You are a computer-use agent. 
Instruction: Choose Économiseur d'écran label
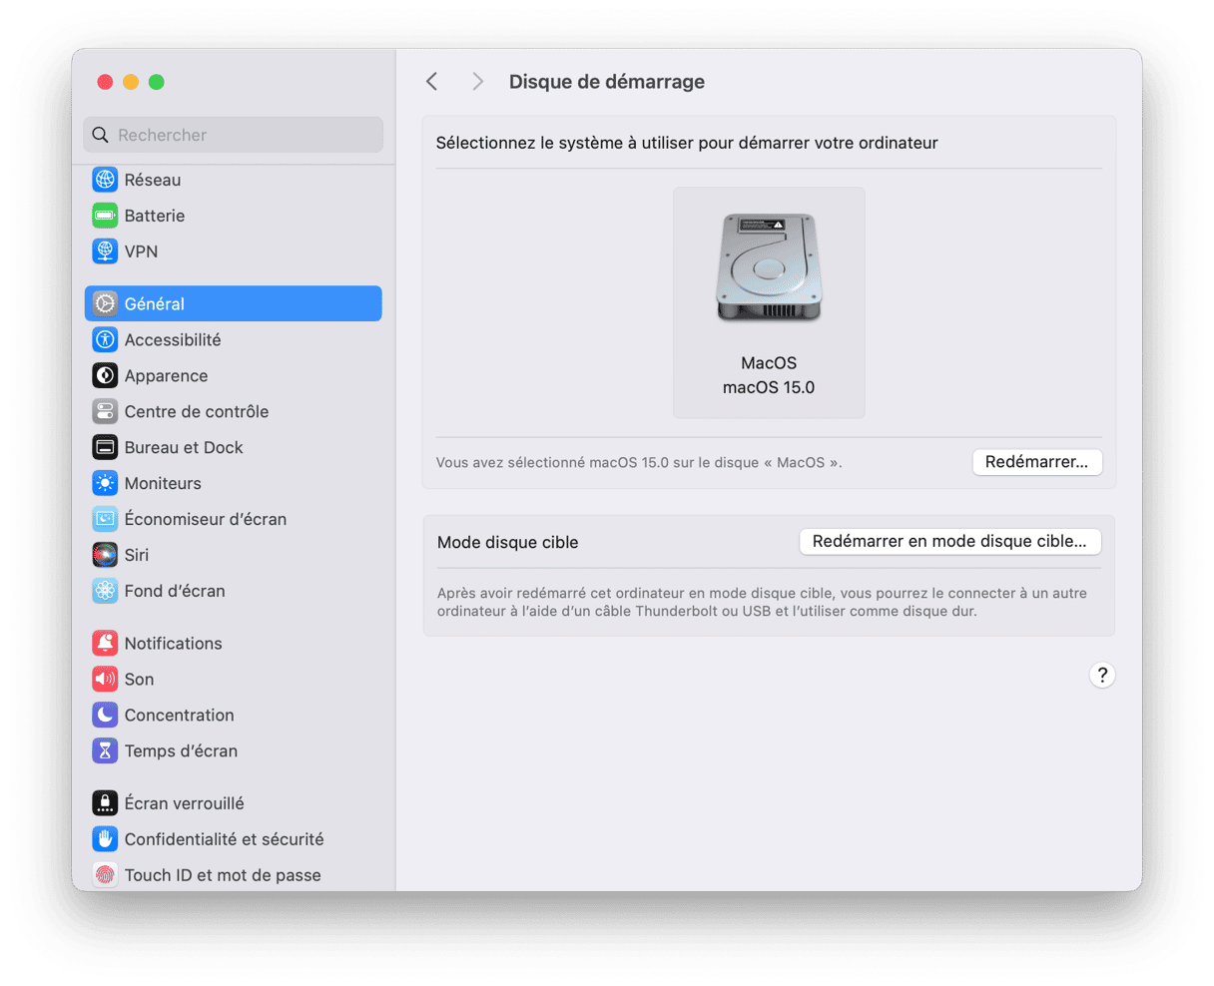coord(206,519)
